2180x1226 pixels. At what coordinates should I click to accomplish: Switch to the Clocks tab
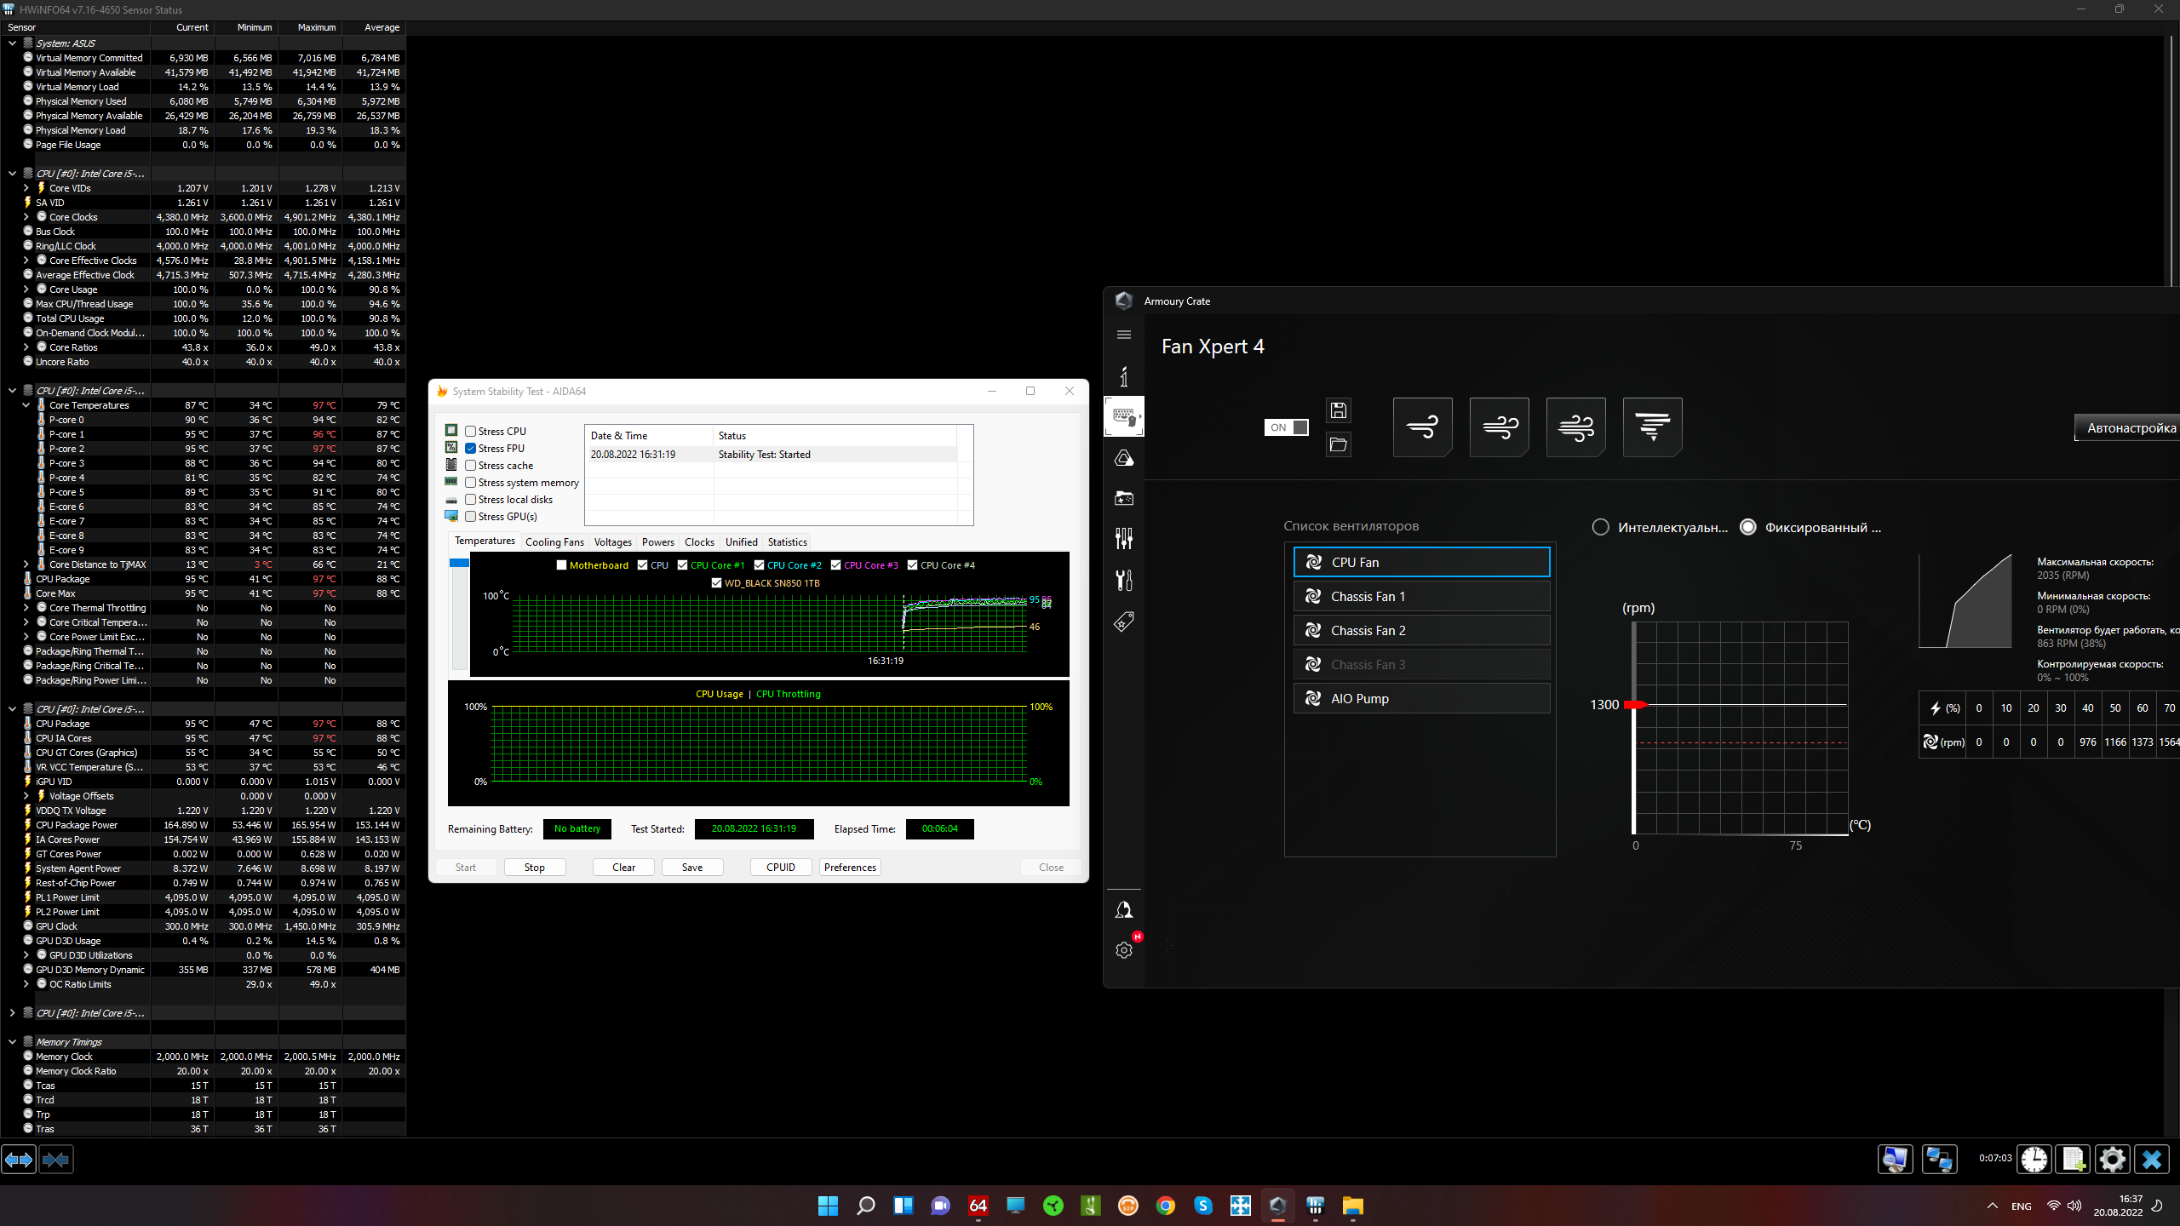point(699,542)
